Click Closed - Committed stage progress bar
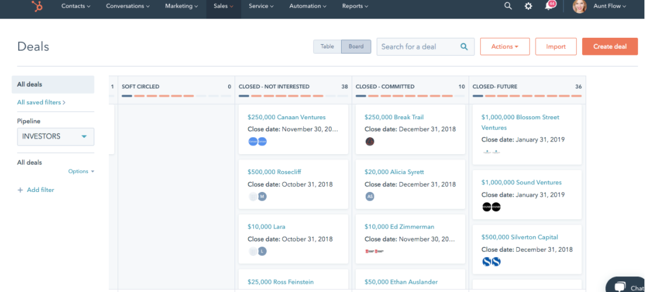This screenshot has height=292, width=645. [410, 96]
